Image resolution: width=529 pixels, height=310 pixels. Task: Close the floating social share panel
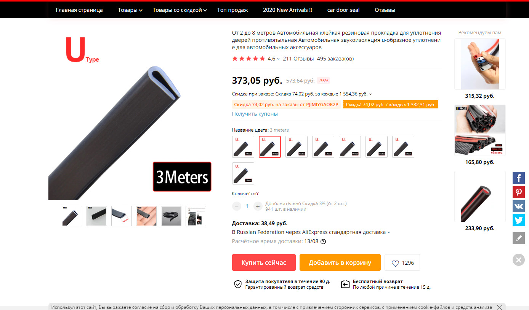[519, 260]
